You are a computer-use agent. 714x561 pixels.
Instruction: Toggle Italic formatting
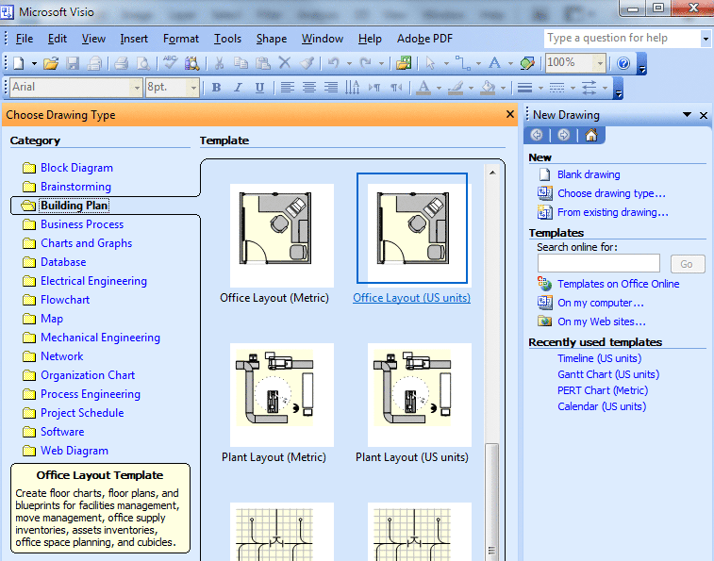click(x=238, y=88)
